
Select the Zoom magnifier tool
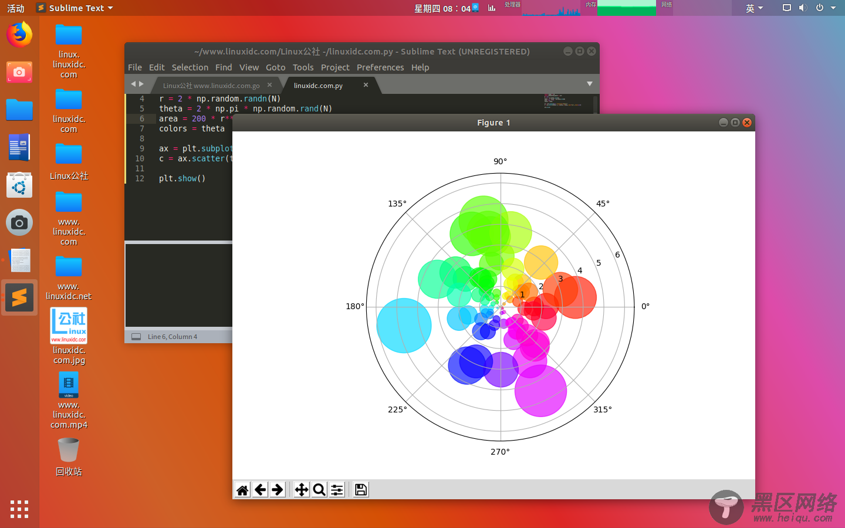pos(319,489)
